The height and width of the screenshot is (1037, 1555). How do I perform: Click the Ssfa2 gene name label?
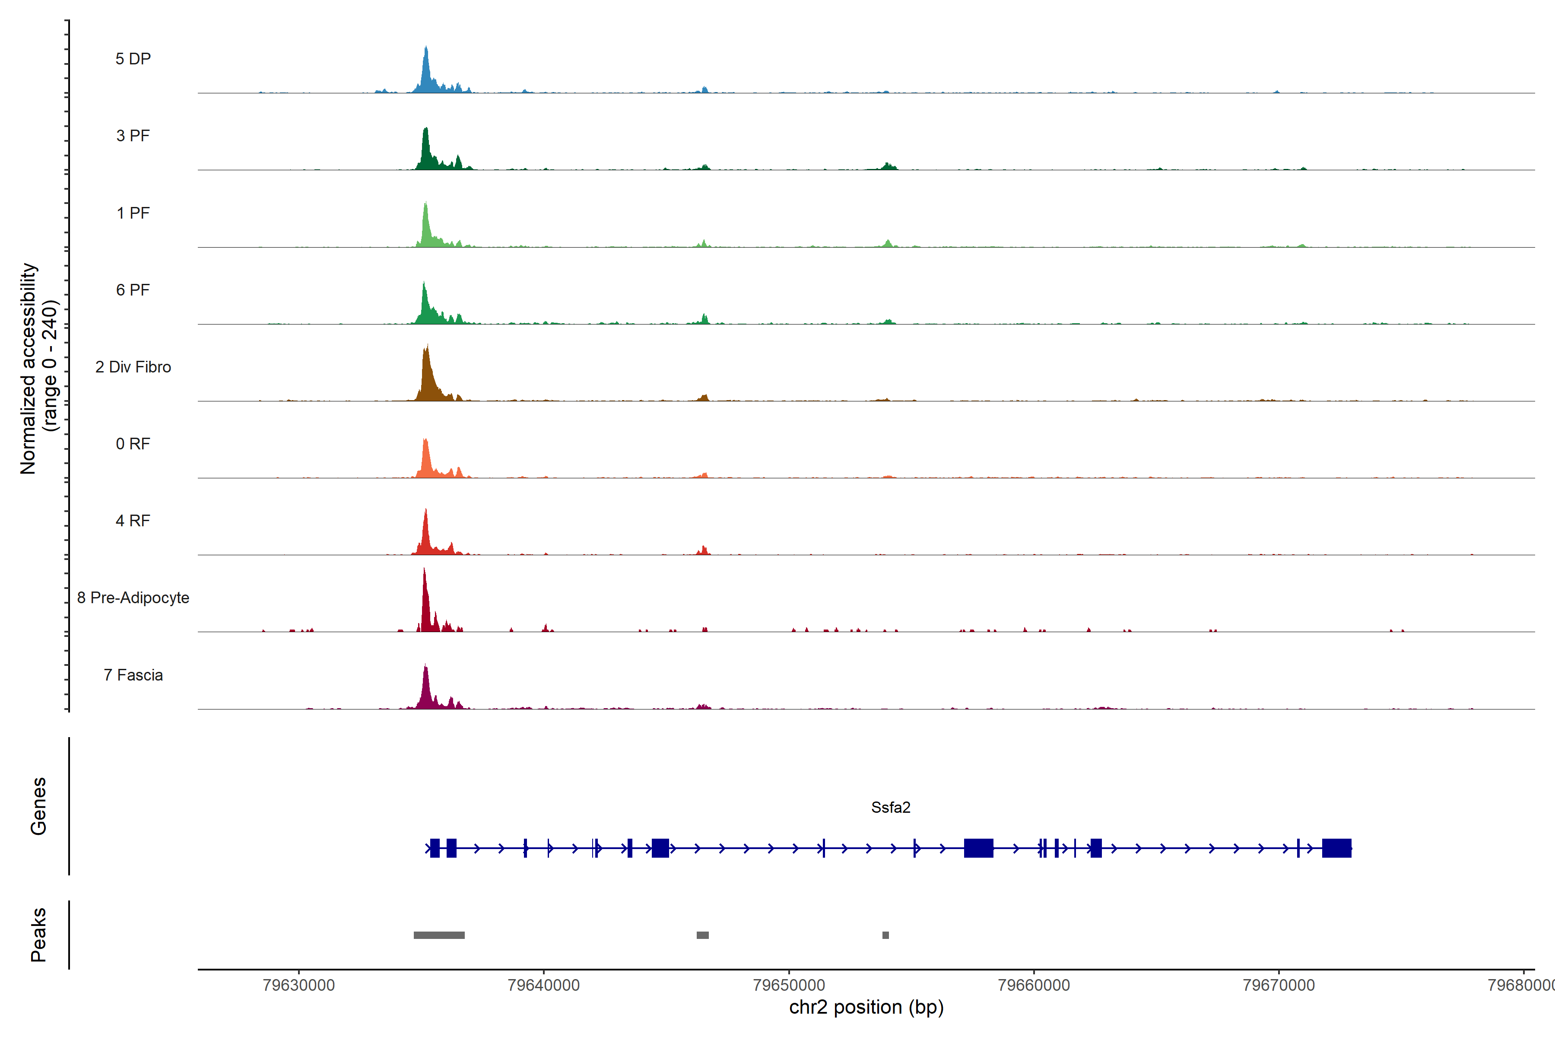(x=891, y=808)
